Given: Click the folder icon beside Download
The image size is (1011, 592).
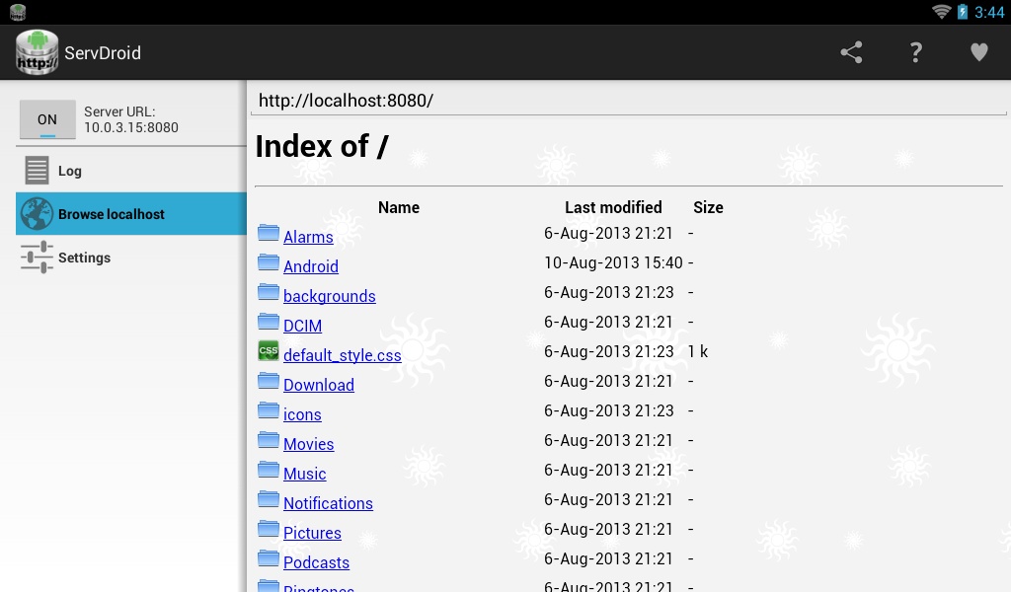Looking at the screenshot, I should pyautogui.click(x=269, y=381).
